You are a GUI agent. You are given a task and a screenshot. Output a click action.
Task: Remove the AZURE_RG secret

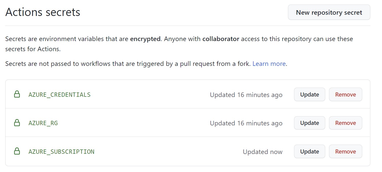345,123
